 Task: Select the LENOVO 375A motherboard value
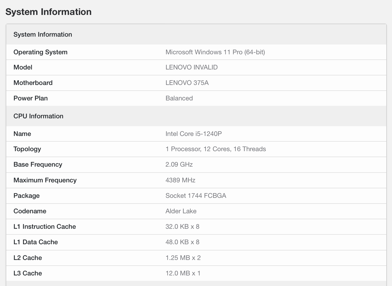coord(187,83)
